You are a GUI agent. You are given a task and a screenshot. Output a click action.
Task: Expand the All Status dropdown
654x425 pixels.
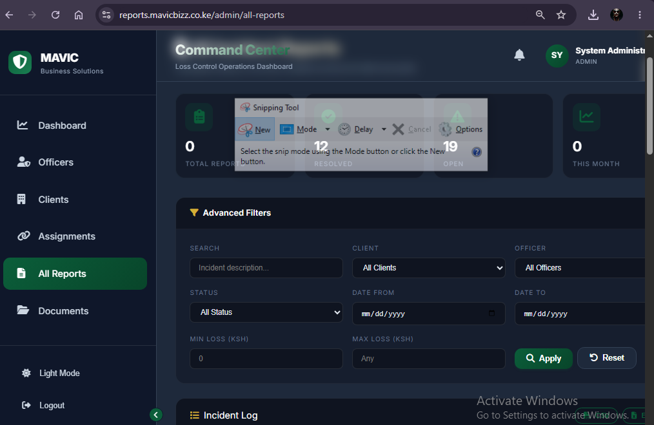[x=266, y=312]
